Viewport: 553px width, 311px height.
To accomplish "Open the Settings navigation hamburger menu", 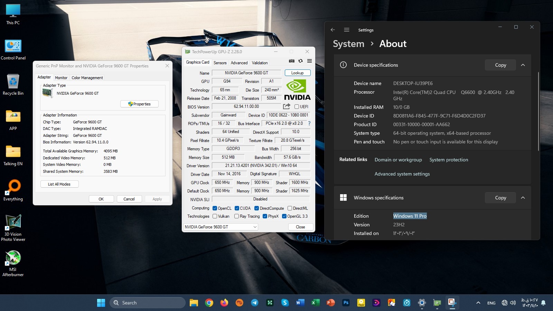I will (347, 30).
